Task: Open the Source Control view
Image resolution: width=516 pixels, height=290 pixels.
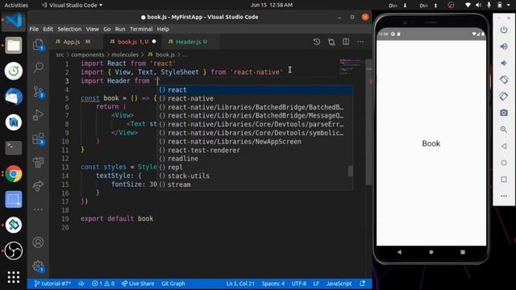Action: point(38,92)
